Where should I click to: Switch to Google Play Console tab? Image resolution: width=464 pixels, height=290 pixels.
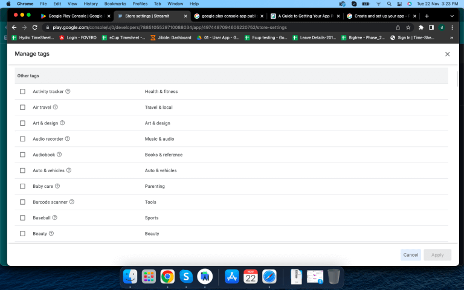[76, 16]
